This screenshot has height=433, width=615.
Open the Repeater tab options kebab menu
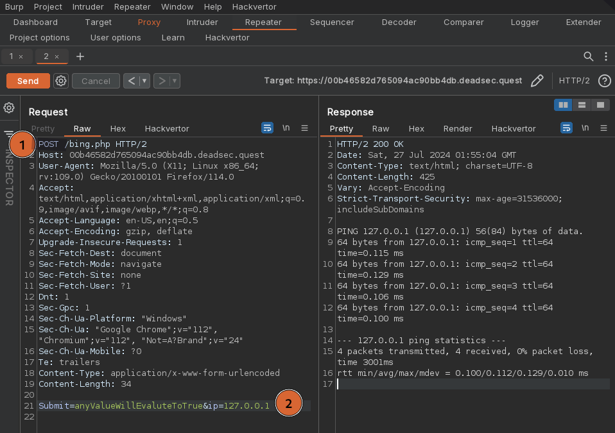[606, 56]
